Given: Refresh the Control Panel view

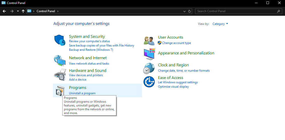Looking at the screenshot, I should (190, 11).
